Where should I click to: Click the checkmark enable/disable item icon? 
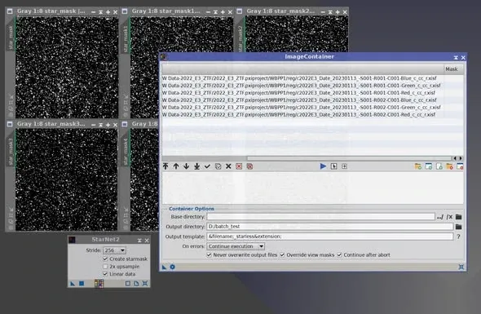pos(207,166)
